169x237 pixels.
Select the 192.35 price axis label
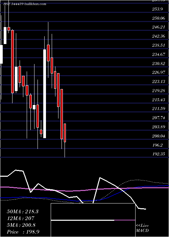click(x=159, y=154)
